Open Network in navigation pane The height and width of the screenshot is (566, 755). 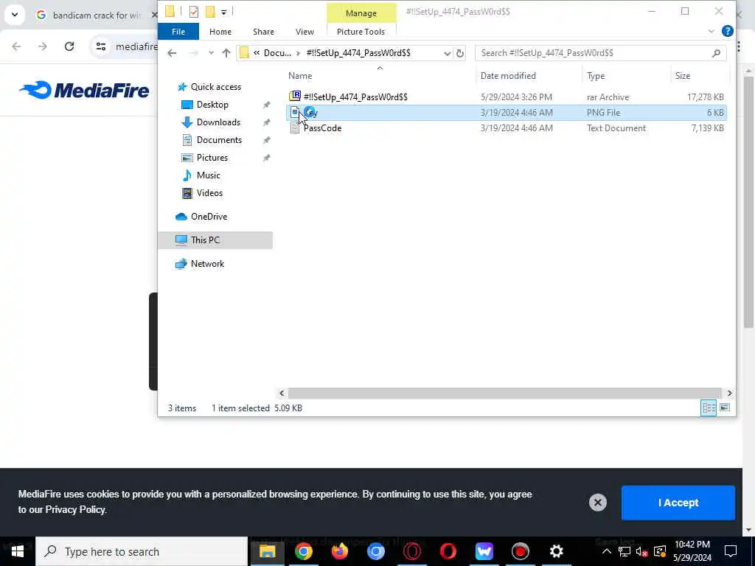207,264
